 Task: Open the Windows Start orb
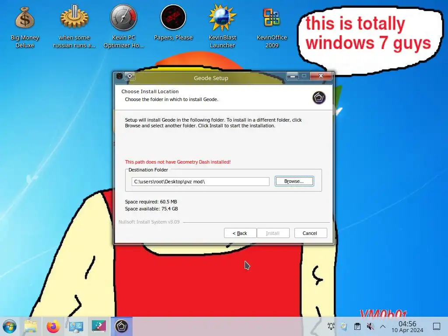[10, 326]
